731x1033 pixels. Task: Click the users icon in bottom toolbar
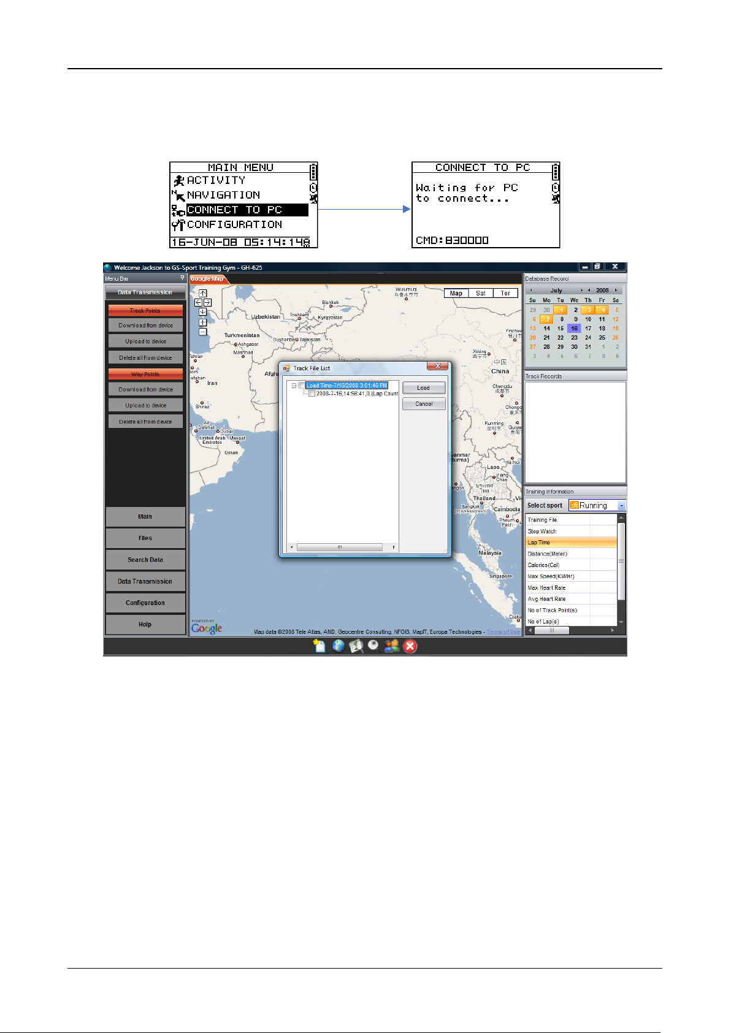click(392, 646)
